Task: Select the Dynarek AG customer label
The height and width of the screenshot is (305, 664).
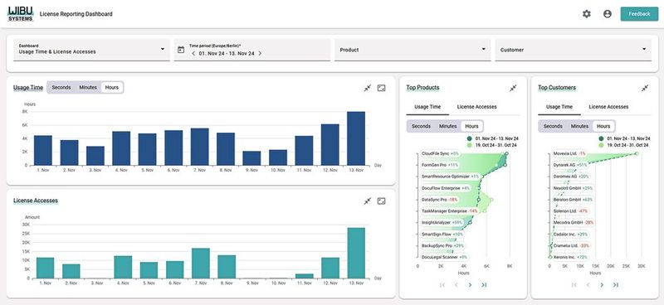Action: click(570, 165)
